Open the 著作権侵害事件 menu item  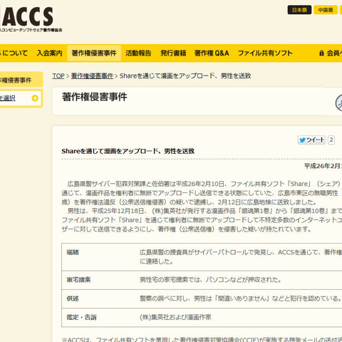tap(94, 53)
